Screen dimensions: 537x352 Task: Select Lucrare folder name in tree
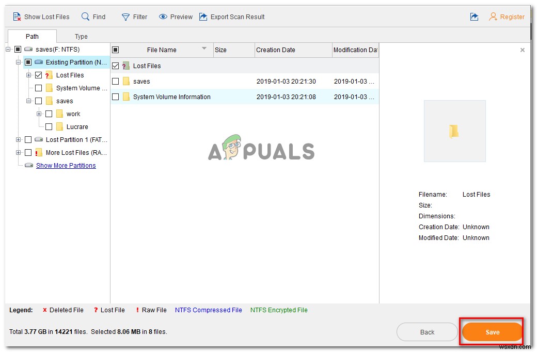(x=77, y=126)
